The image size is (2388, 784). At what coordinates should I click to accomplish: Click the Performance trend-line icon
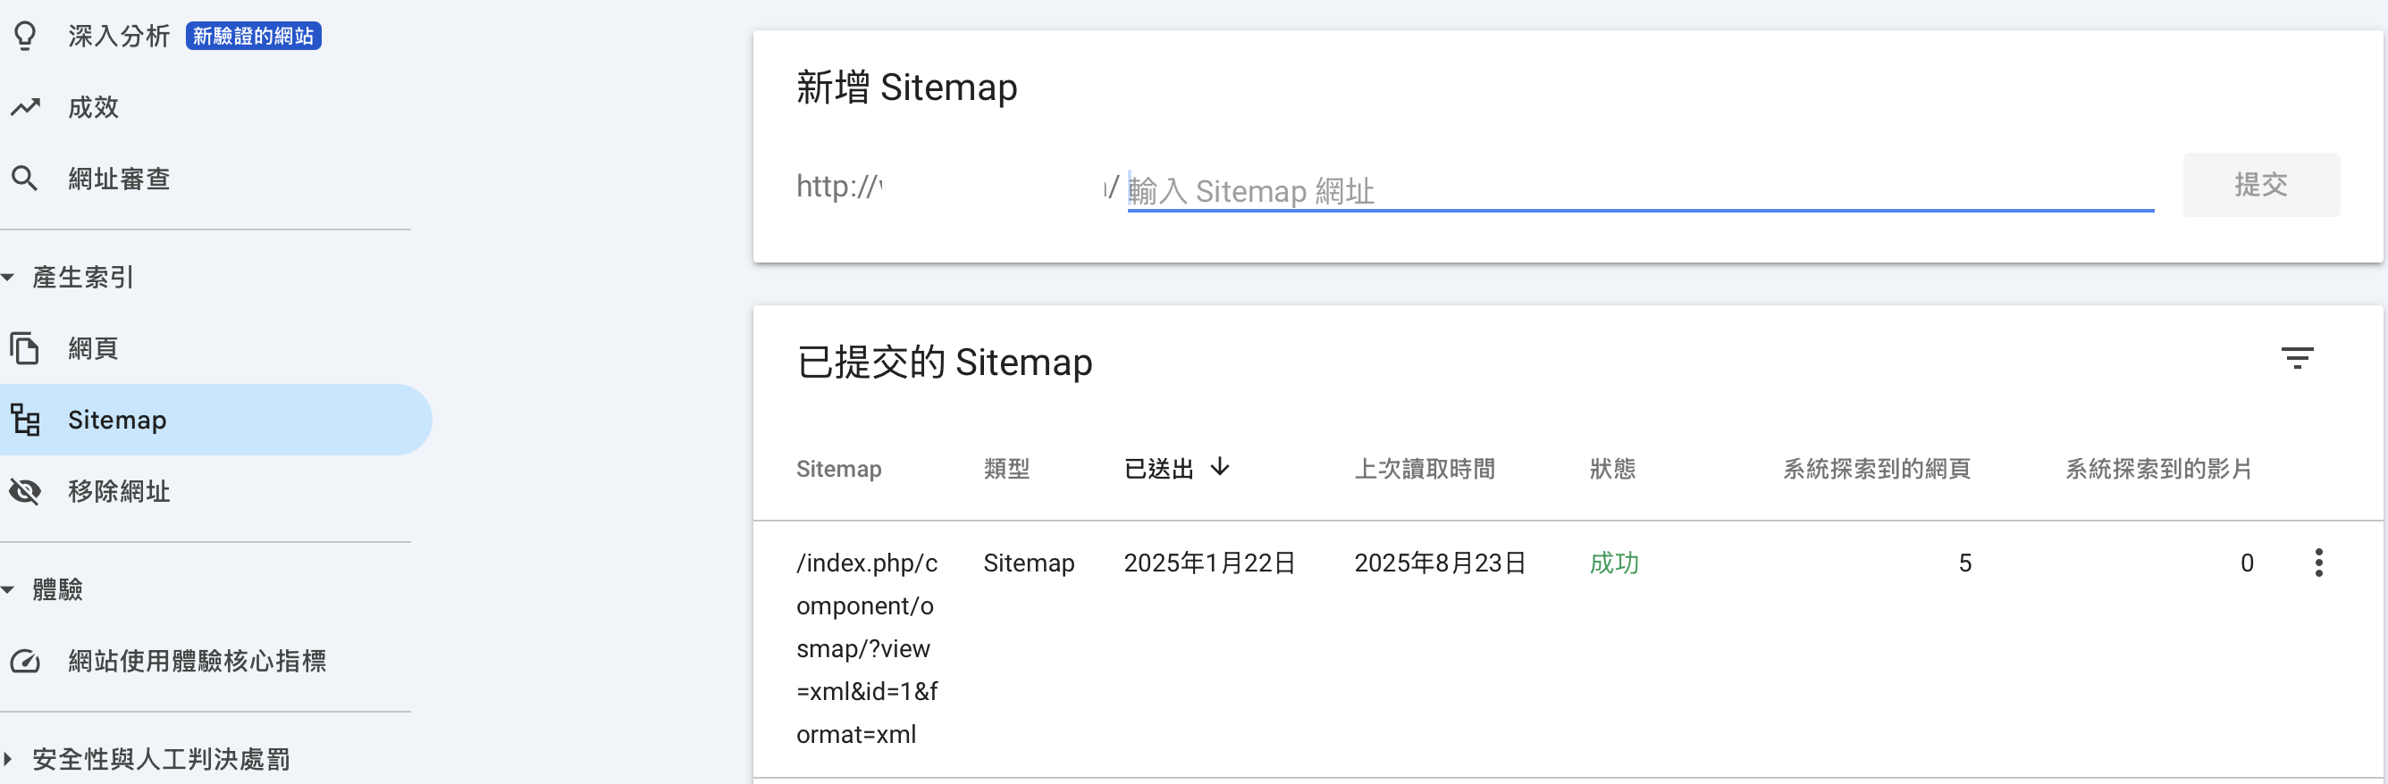pos(25,107)
